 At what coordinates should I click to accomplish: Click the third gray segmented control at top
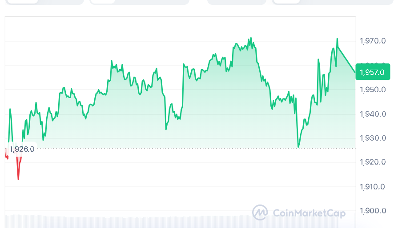(236, 2)
